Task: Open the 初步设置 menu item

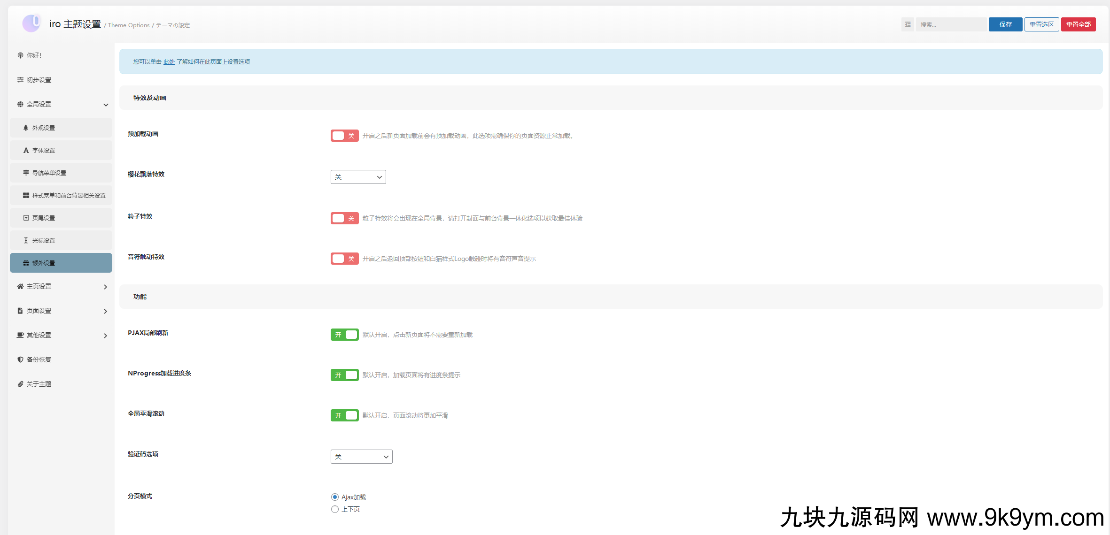Action: click(x=39, y=80)
